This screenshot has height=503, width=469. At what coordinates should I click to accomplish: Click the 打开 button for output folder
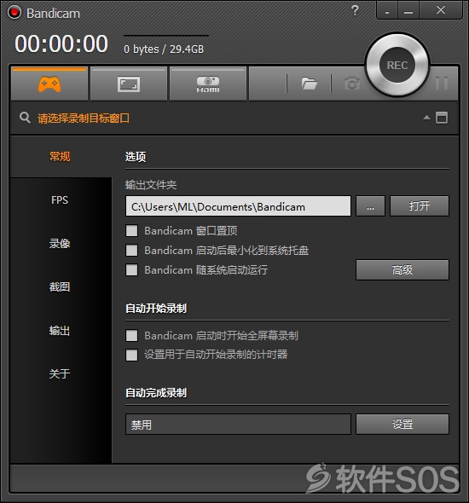[x=420, y=206]
